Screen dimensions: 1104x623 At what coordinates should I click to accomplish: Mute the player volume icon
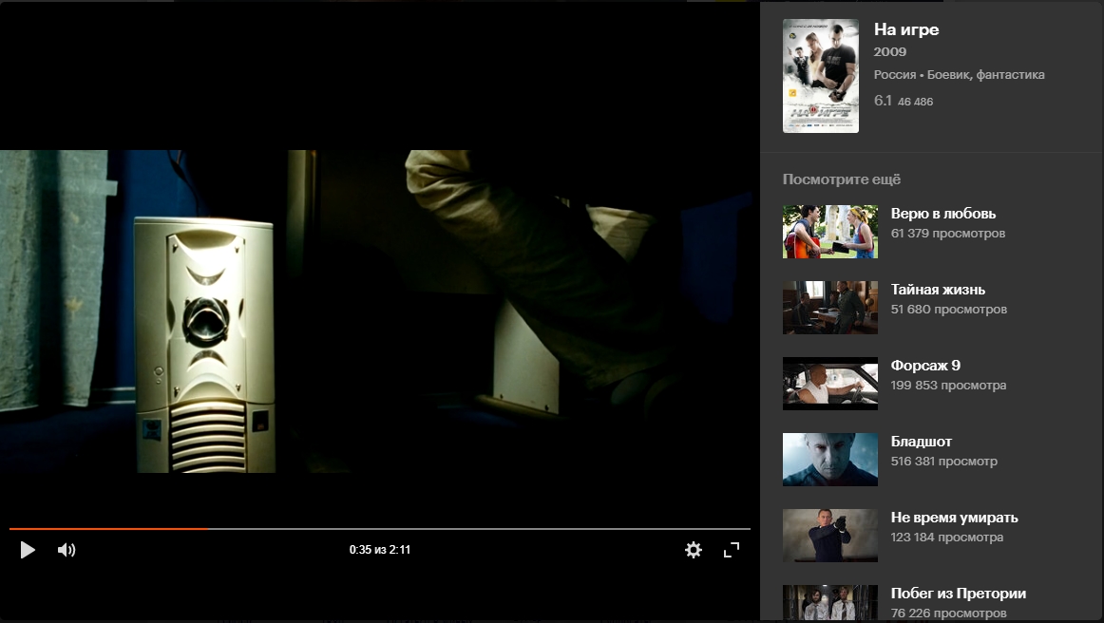coord(67,550)
